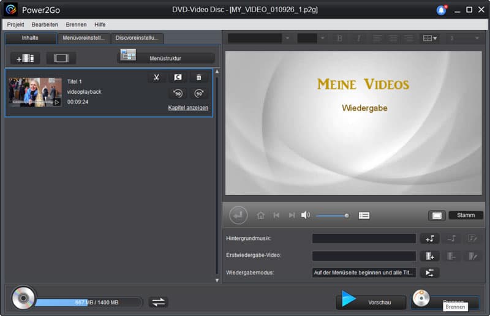Screen dimensions: 490x316
Task: Click the Kapitel anzeigen link
Action: 188,108
